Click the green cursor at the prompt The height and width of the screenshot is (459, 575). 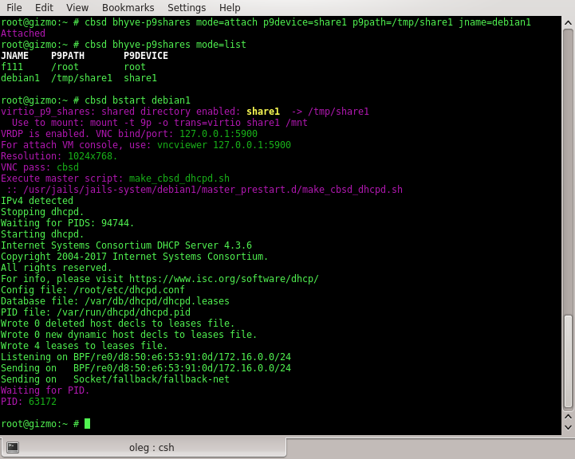[x=87, y=424]
